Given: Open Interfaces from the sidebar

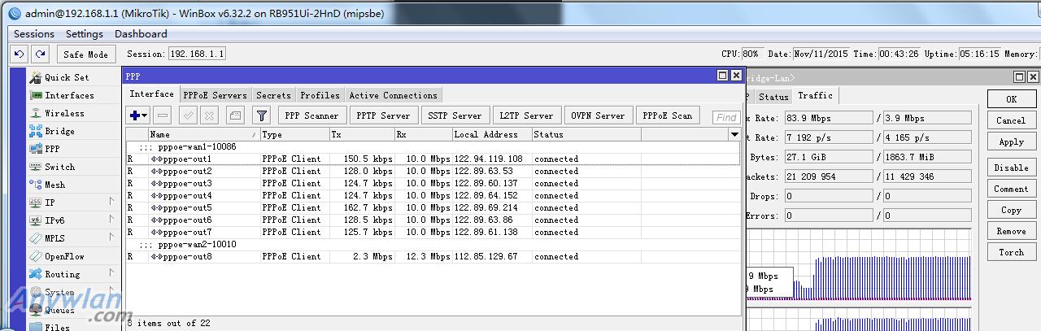Looking at the screenshot, I should (69, 95).
